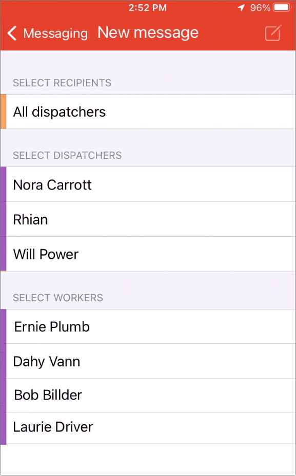Tap the New message title
Viewport: 296px width, 476px height.
click(x=148, y=32)
